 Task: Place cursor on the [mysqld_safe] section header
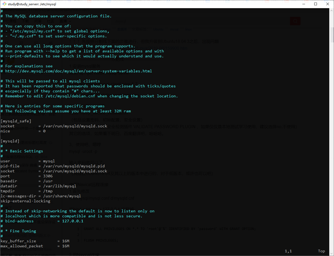coord(16,121)
